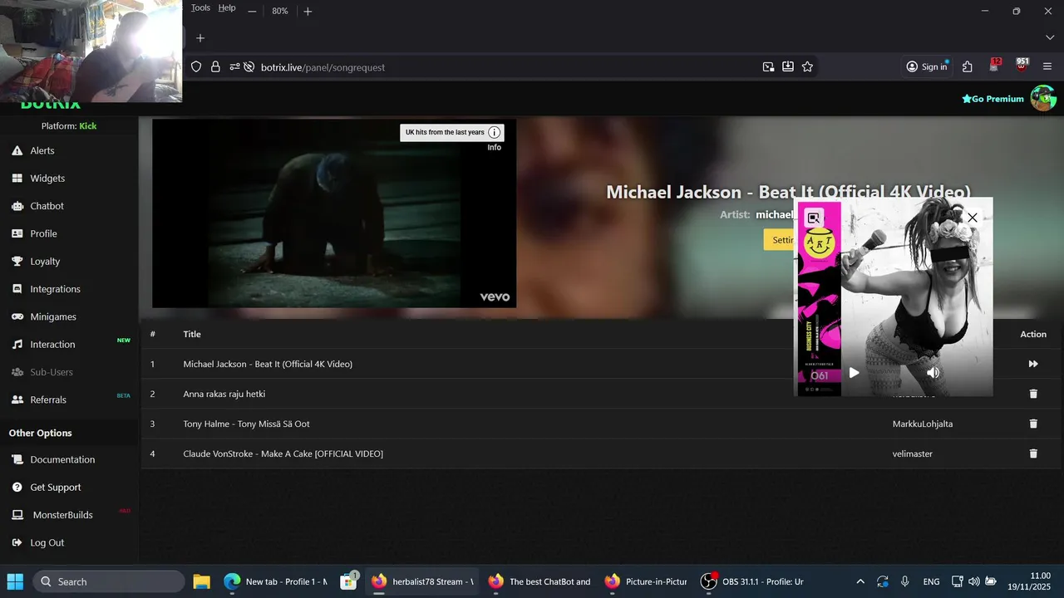
Task: Open Integrations in the sidebar
Action: pyautogui.click(x=55, y=289)
